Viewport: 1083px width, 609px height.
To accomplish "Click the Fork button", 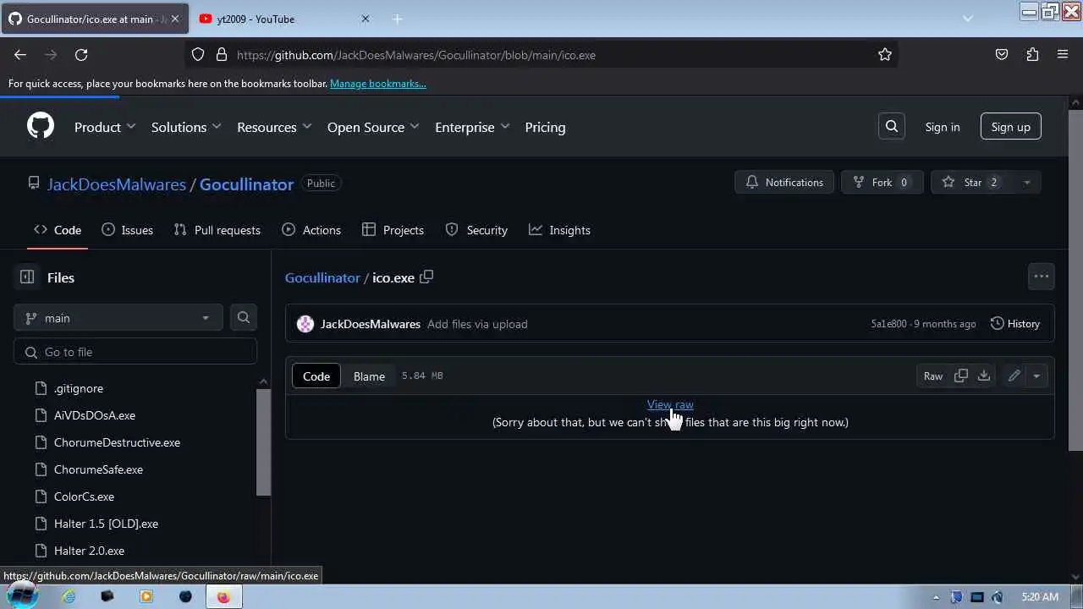I will click(881, 183).
